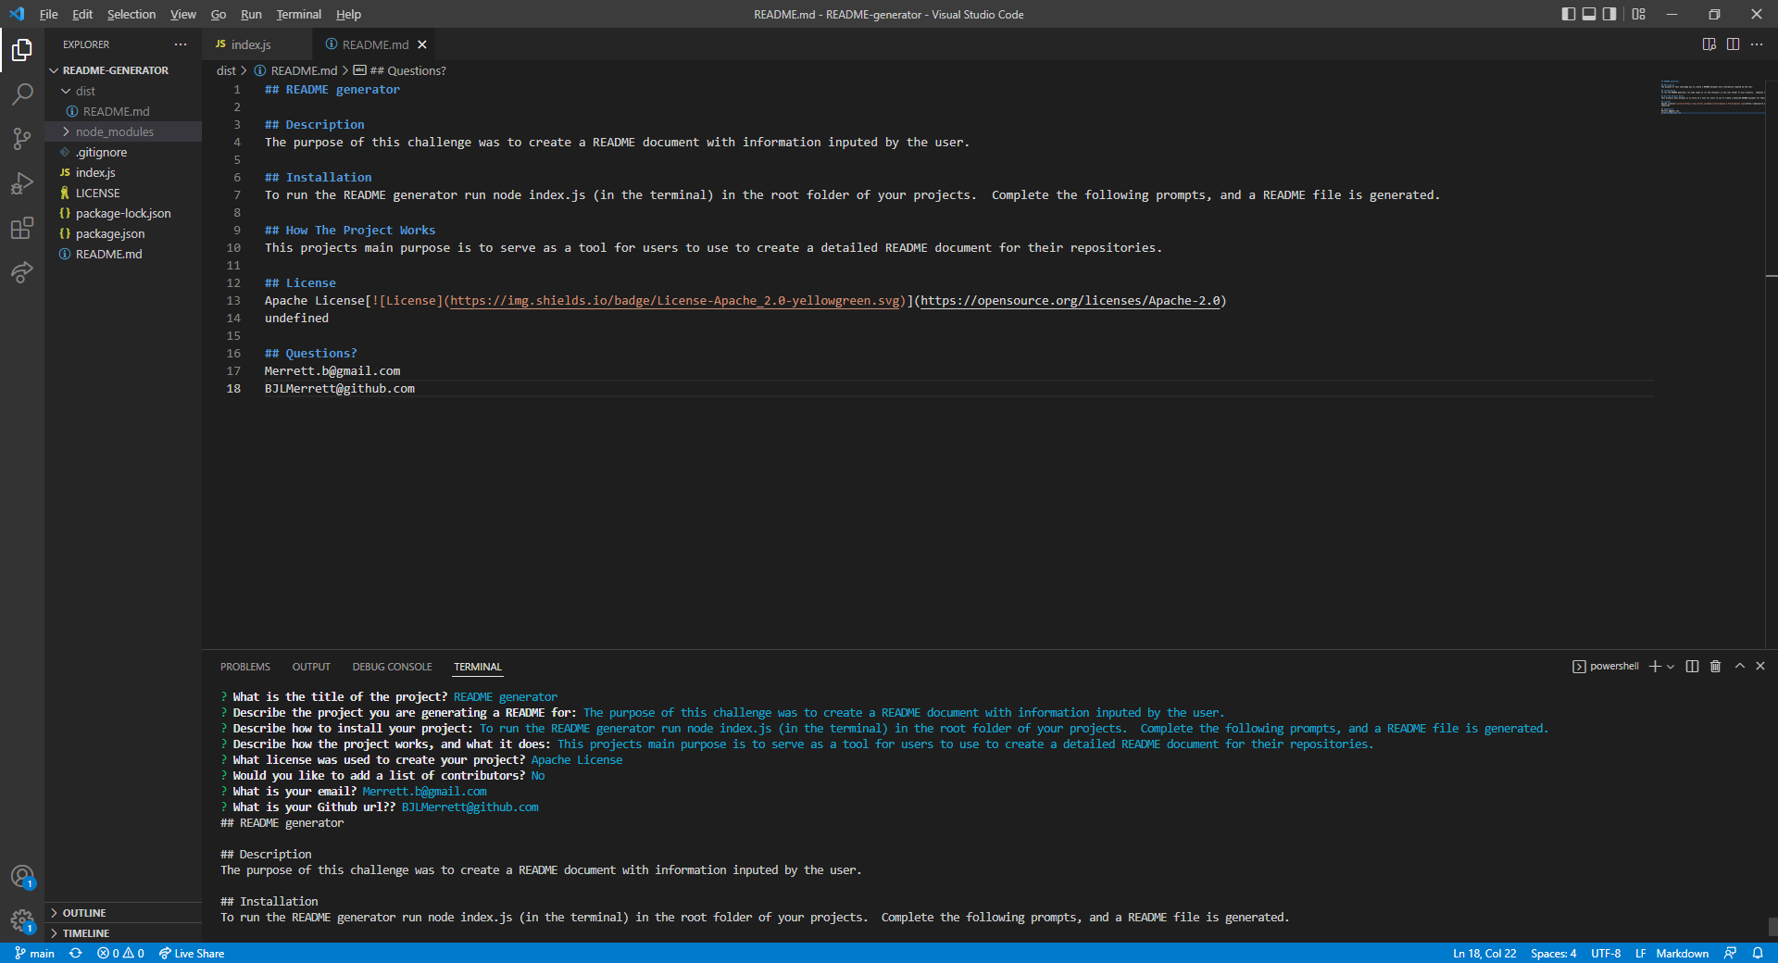Screen dimensions: 1778x963
Task: Open the Search view
Action: pos(22,94)
